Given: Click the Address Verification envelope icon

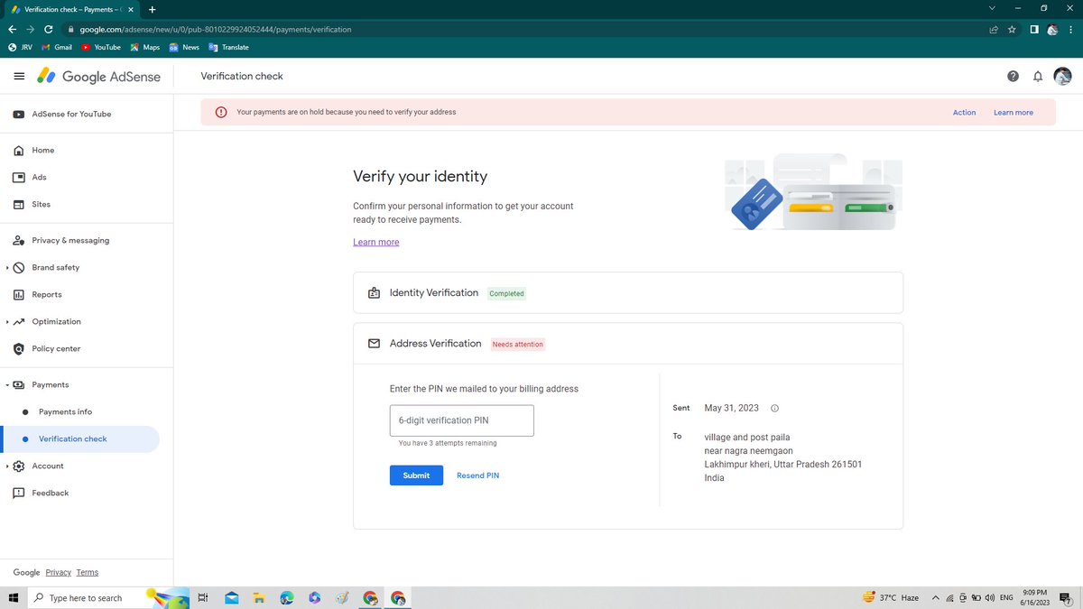Looking at the screenshot, I should [374, 344].
